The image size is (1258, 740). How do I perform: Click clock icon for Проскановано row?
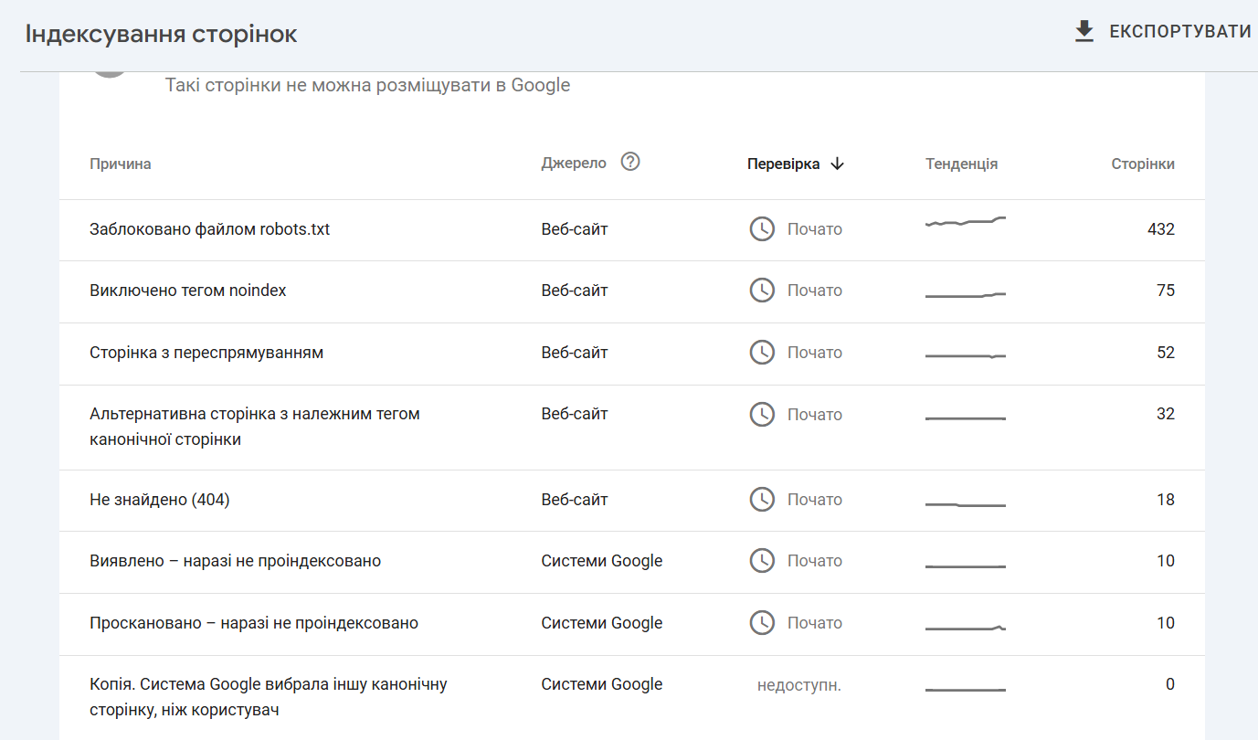click(x=762, y=623)
